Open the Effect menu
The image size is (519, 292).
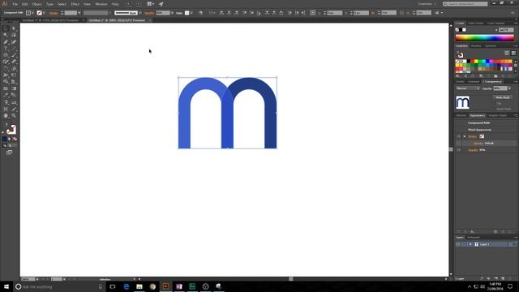pos(75,4)
